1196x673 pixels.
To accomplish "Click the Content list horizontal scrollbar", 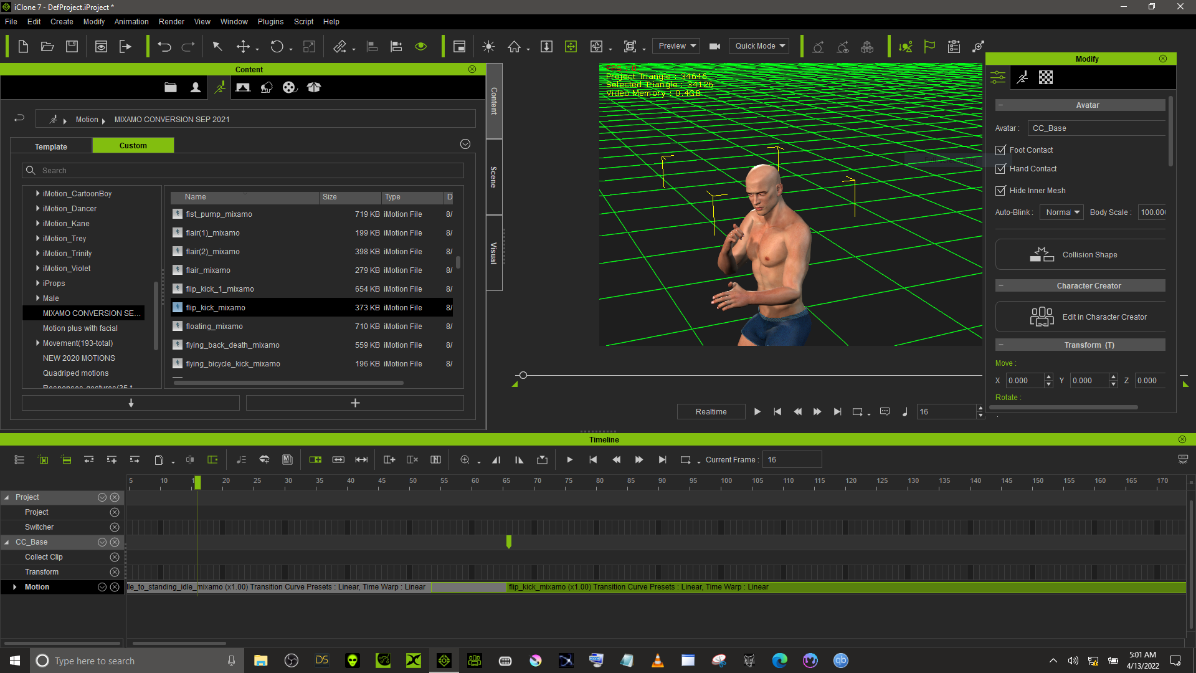I will coord(288,383).
